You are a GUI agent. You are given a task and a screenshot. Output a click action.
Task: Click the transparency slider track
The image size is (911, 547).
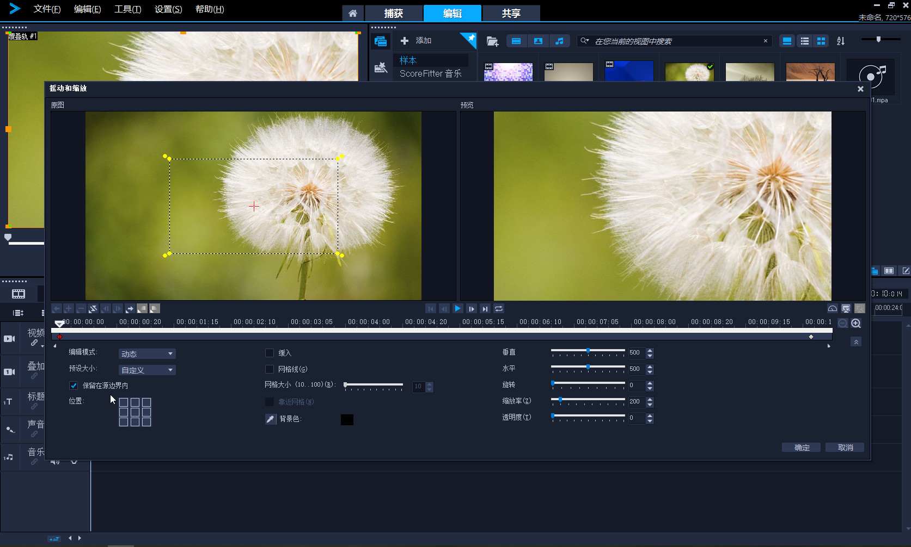[588, 417]
